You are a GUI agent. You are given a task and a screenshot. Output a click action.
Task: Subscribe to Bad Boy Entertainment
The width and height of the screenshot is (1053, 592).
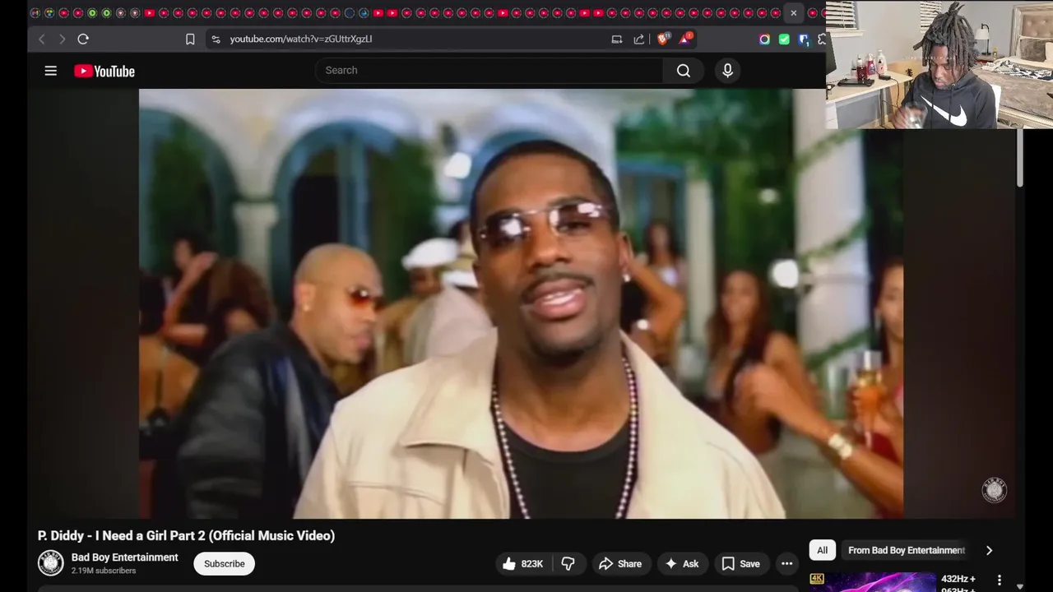pos(225,564)
